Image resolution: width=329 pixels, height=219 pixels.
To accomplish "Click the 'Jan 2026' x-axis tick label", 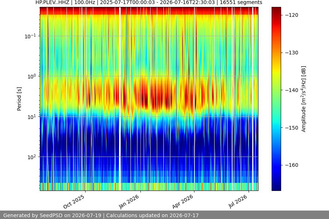I will [129, 201].
